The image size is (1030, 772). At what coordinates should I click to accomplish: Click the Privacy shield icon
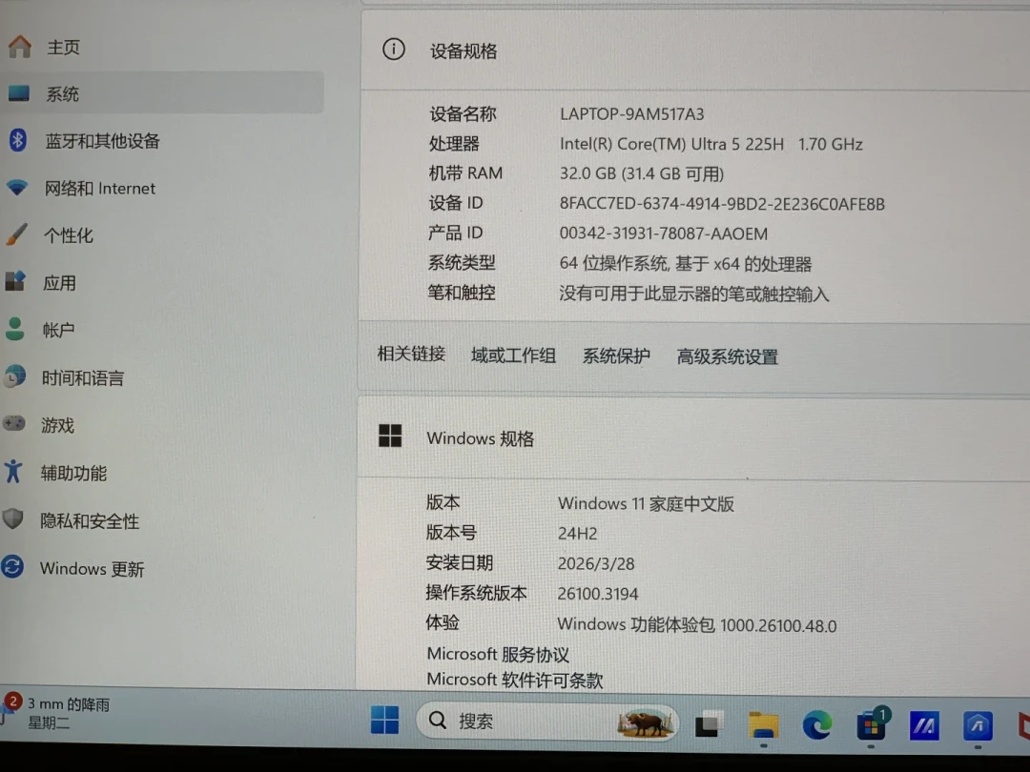pos(12,519)
